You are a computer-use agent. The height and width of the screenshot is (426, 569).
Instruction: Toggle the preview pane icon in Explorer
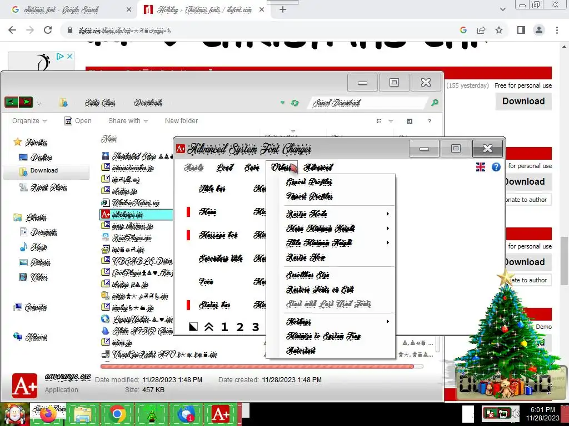point(410,121)
